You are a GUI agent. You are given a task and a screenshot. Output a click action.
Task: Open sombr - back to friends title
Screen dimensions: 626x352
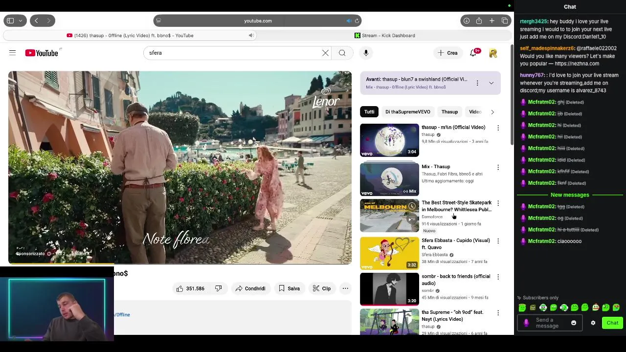pyautogui.click(x=456, y=280)
